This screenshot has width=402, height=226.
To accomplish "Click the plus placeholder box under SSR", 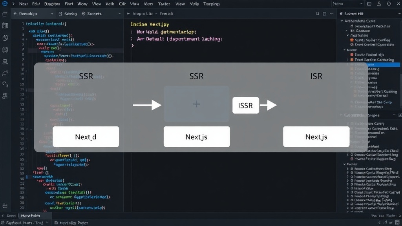I will [x=196, y=104].
